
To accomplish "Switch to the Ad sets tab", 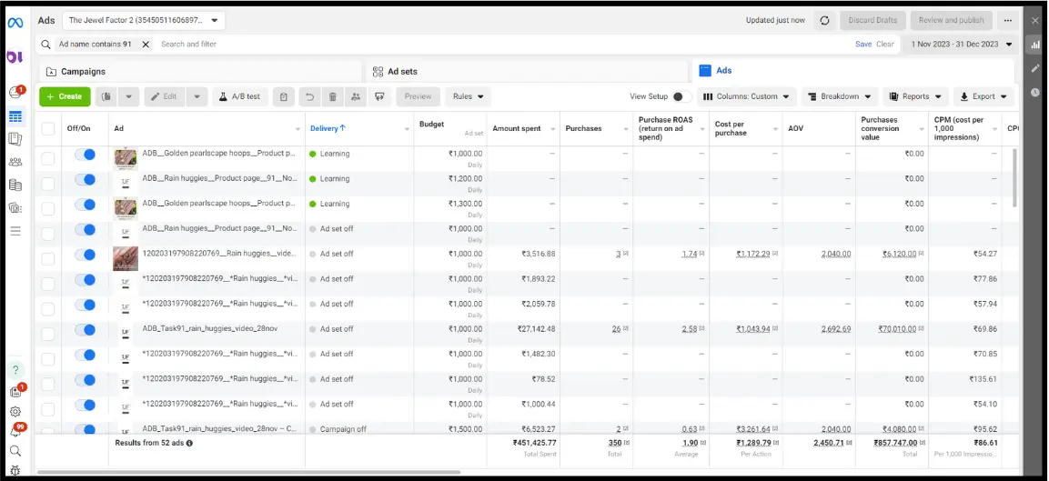I will (x=402, y=71).
